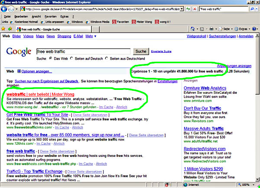The image size is (260, 188).
Task: Expand 'Optionen anzeigen' plus toggle
Action: coord(19,71)
